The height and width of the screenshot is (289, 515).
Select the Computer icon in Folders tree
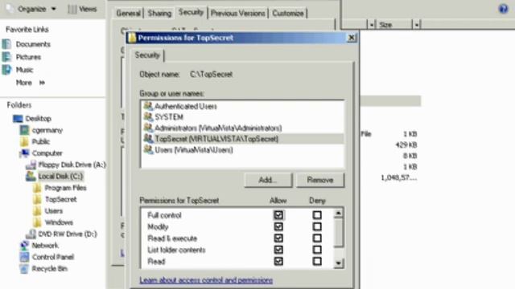24,153
